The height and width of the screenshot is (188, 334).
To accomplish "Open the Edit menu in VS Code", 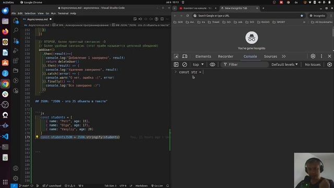I will tap(20, 13).
